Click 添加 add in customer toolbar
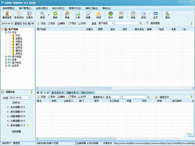The image size is (195, 146). [41, 23]
